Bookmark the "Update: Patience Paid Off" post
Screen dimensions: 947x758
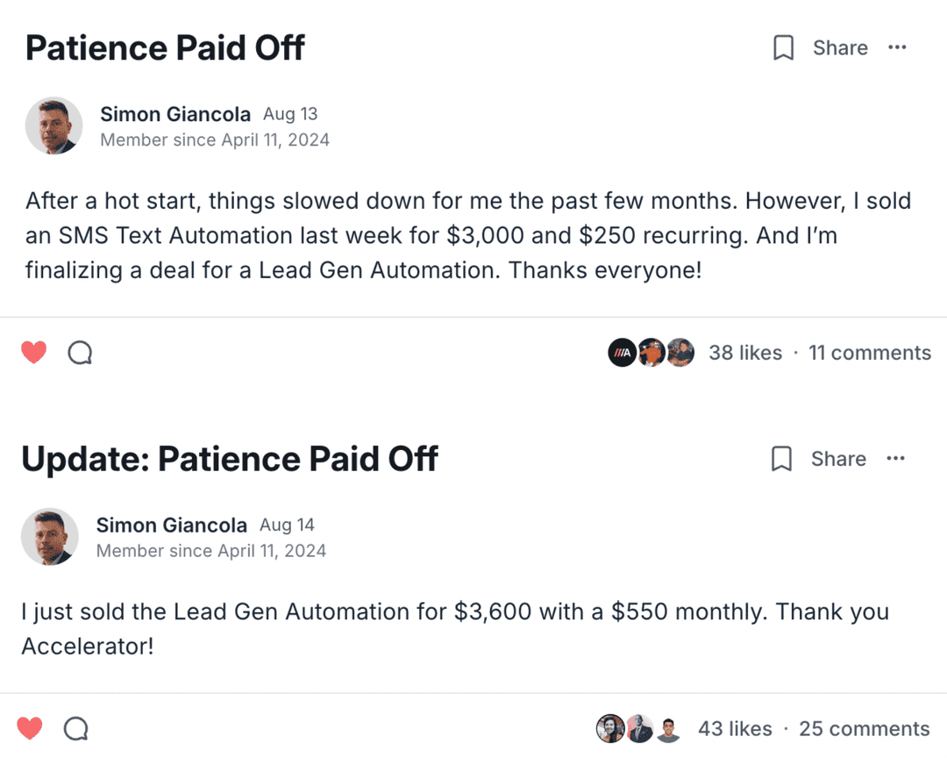(781, 459)
